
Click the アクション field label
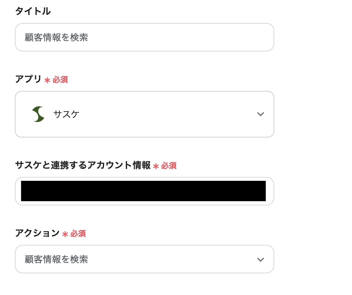coord(38,233)
